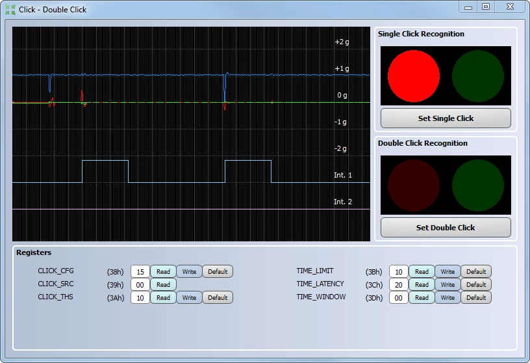The image size is (530, 363).
Task: Focus the CLICK_CFG value field
Action: tap(140, 271)
